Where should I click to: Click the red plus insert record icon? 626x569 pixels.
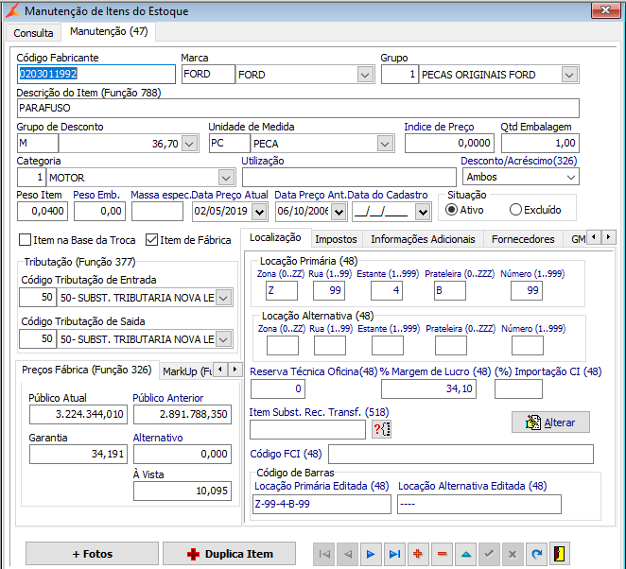[418, 554]
